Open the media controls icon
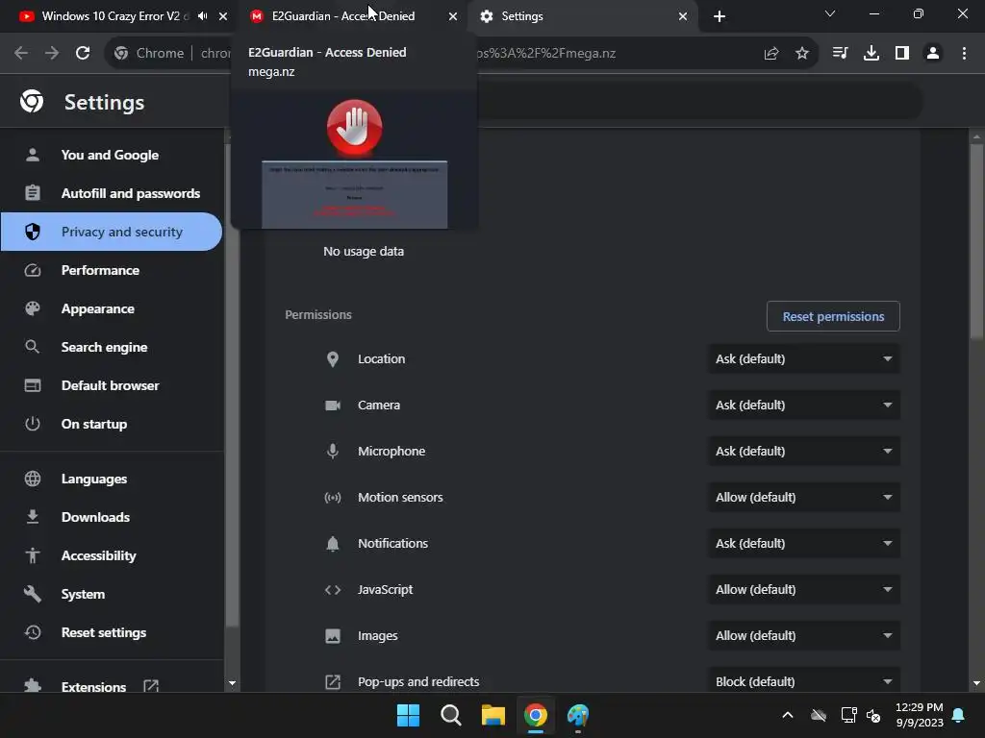 840,54
